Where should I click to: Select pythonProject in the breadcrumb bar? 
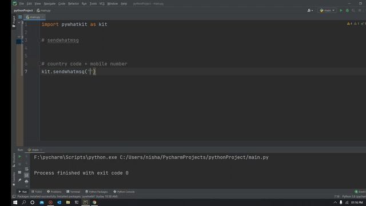(23, 10)
